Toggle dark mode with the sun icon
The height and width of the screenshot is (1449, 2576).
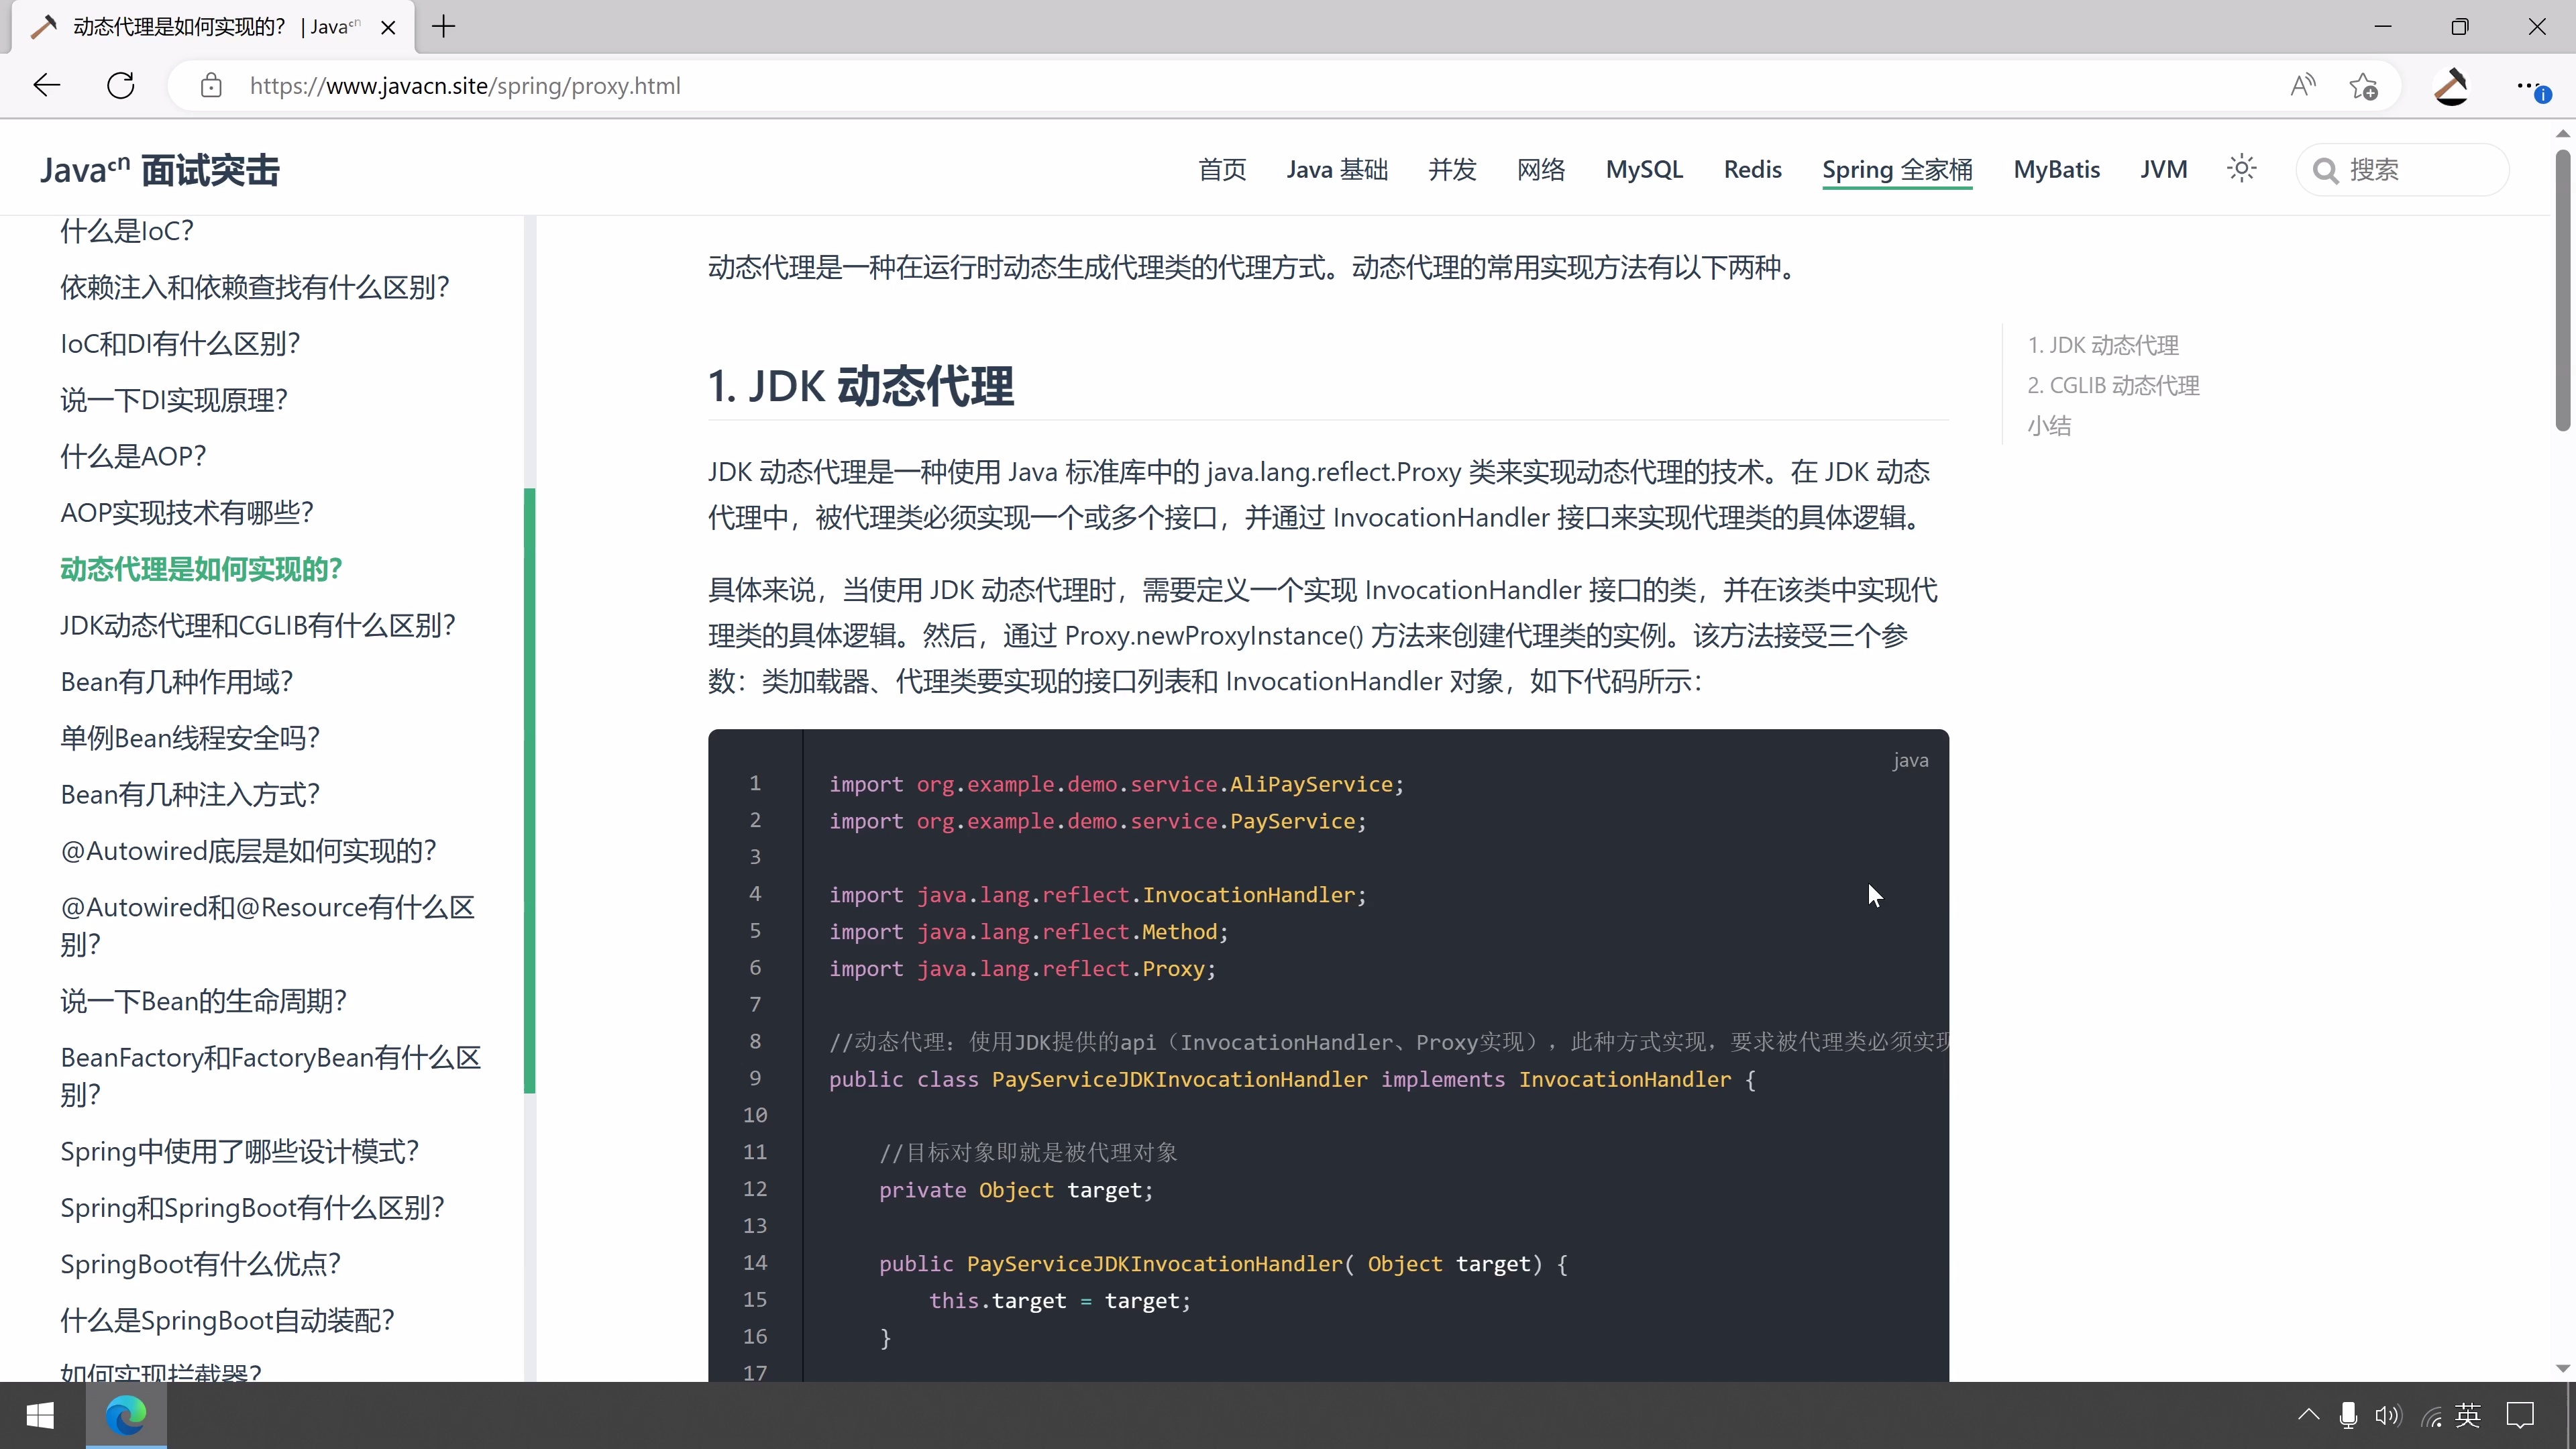[2241, 168]
